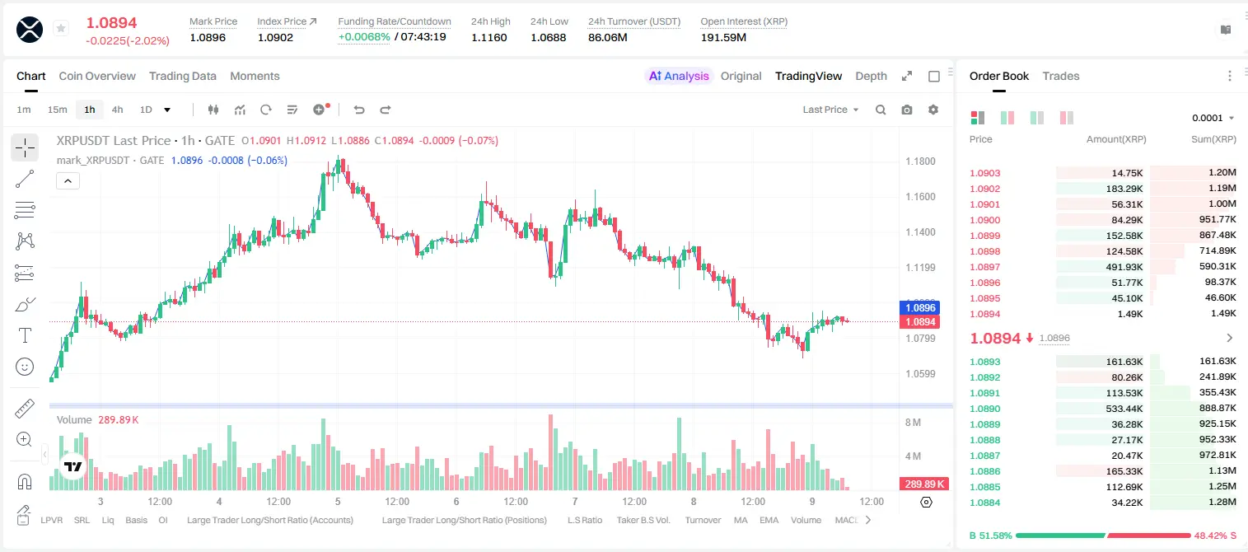Switch chart to Depth view

coord(871,76)
